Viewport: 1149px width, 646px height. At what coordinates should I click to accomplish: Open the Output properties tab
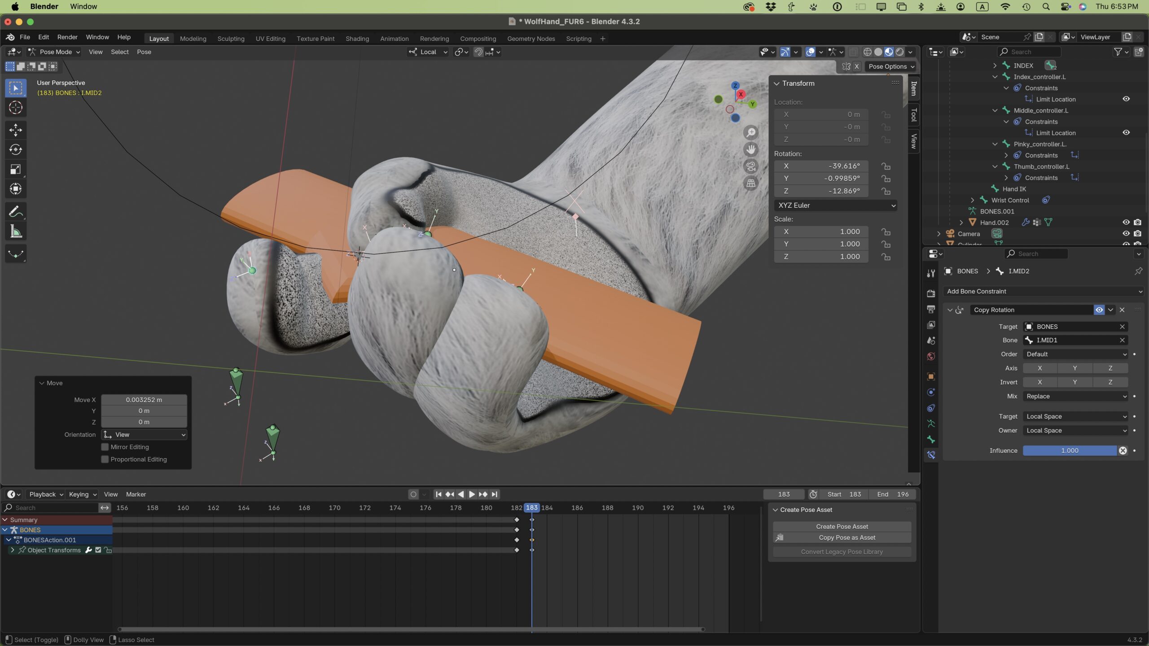pos(931,308)
